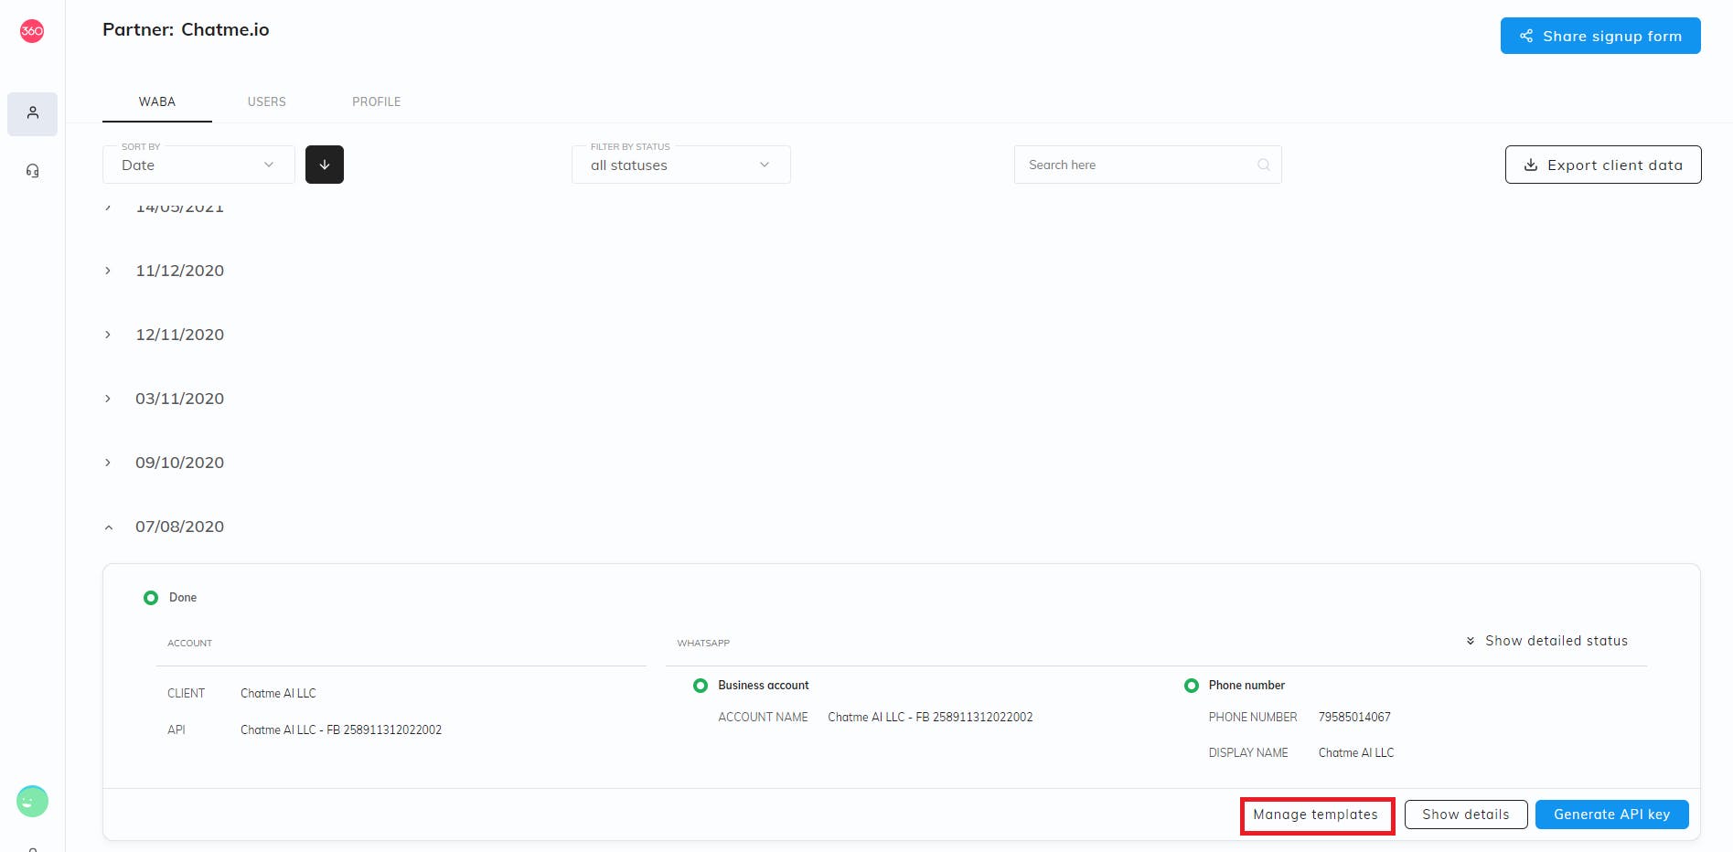The height and width of the screenshot is (852, 1733).
Task: Open the PROFILE tab
Action: click(x=376, y=101)
